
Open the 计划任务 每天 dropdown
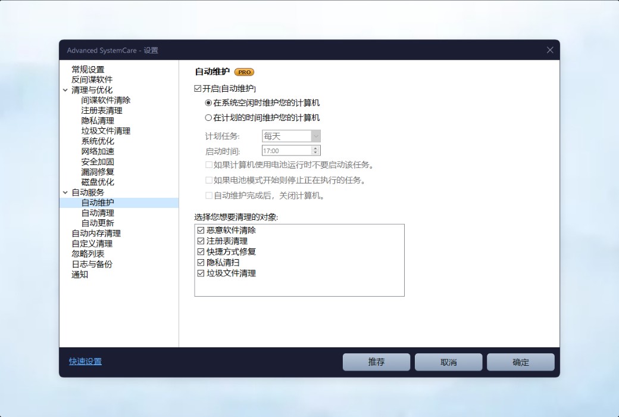click(x=291, y=136)
